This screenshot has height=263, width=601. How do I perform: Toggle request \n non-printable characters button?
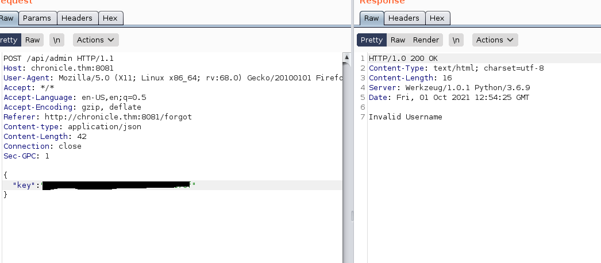(57, 40)
